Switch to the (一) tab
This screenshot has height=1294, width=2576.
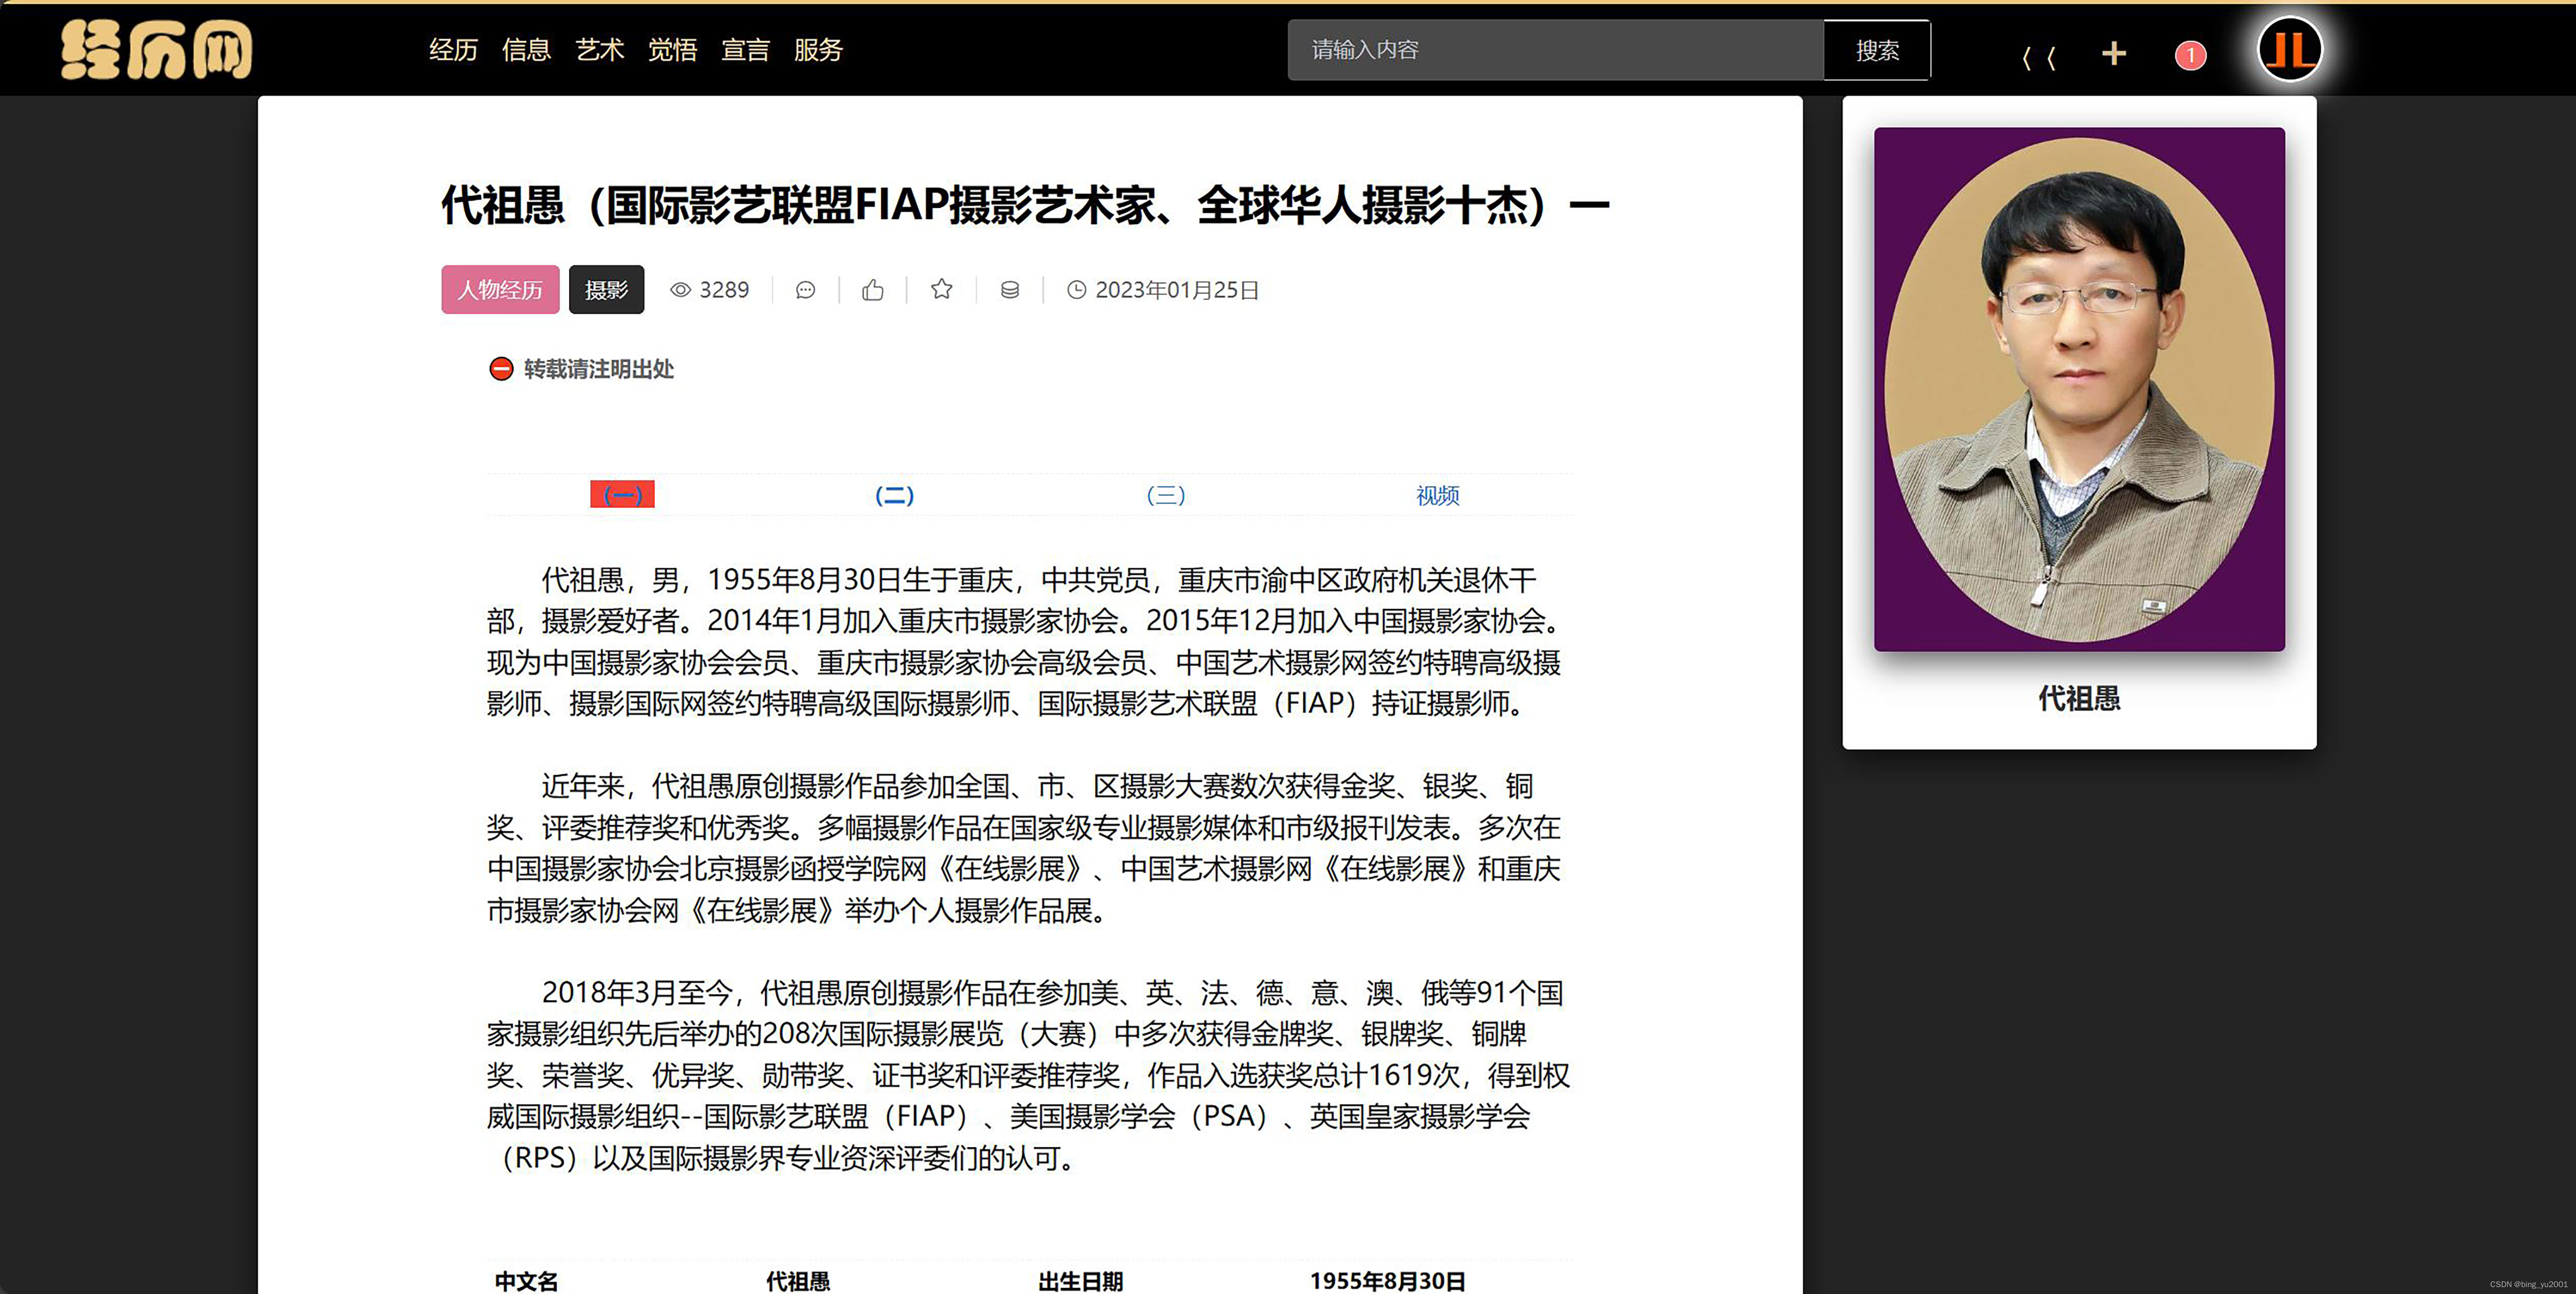(x=622, y=494)
